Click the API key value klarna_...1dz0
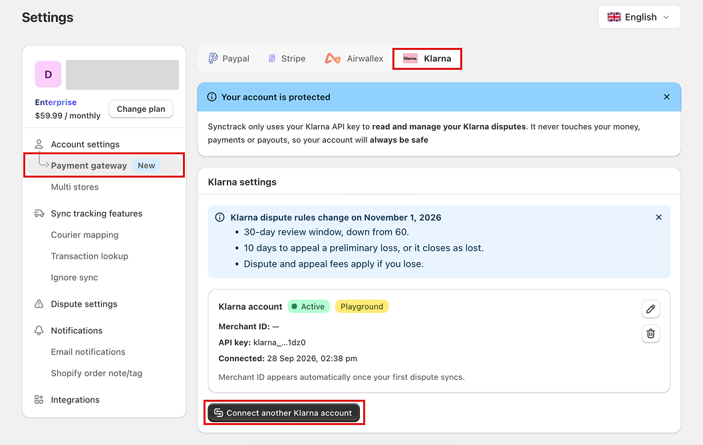This screenshot has height=445, width=703. [x=279, y=343]
